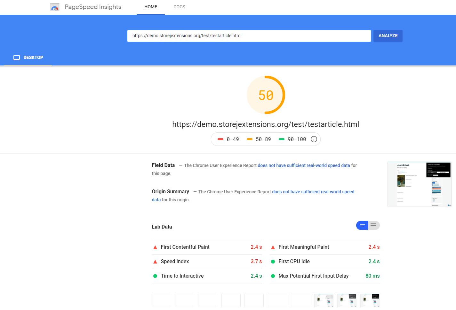
Task: Open the HOME tab
Action: [x=151, y=7]
